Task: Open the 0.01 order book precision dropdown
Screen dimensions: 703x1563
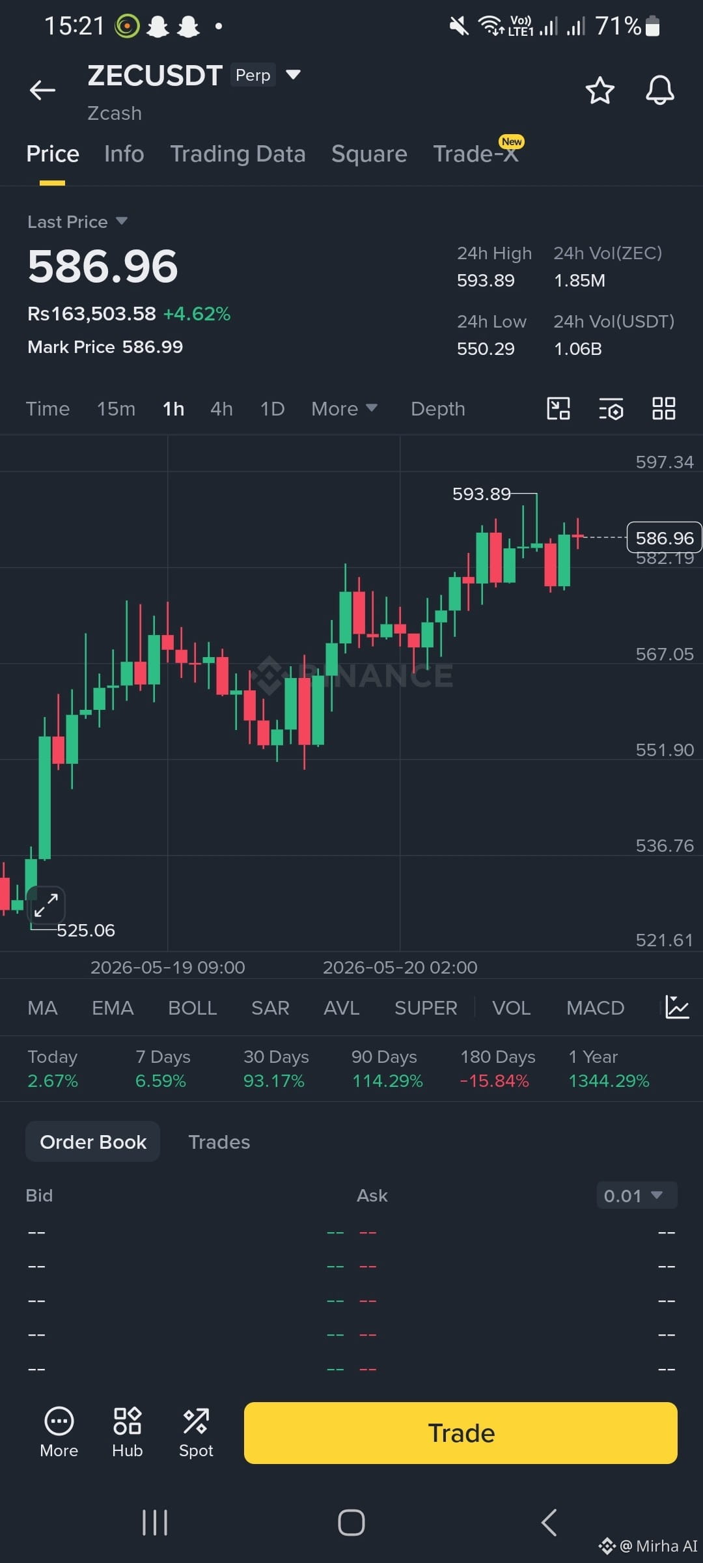Action: pos(637,1196)
